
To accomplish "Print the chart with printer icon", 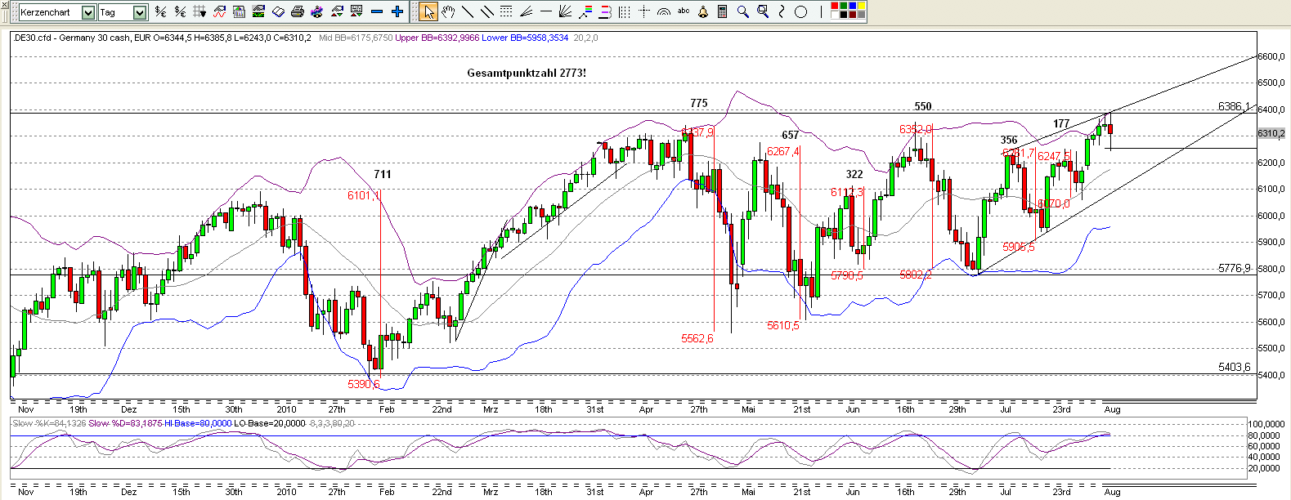I will tap(297, 11).
